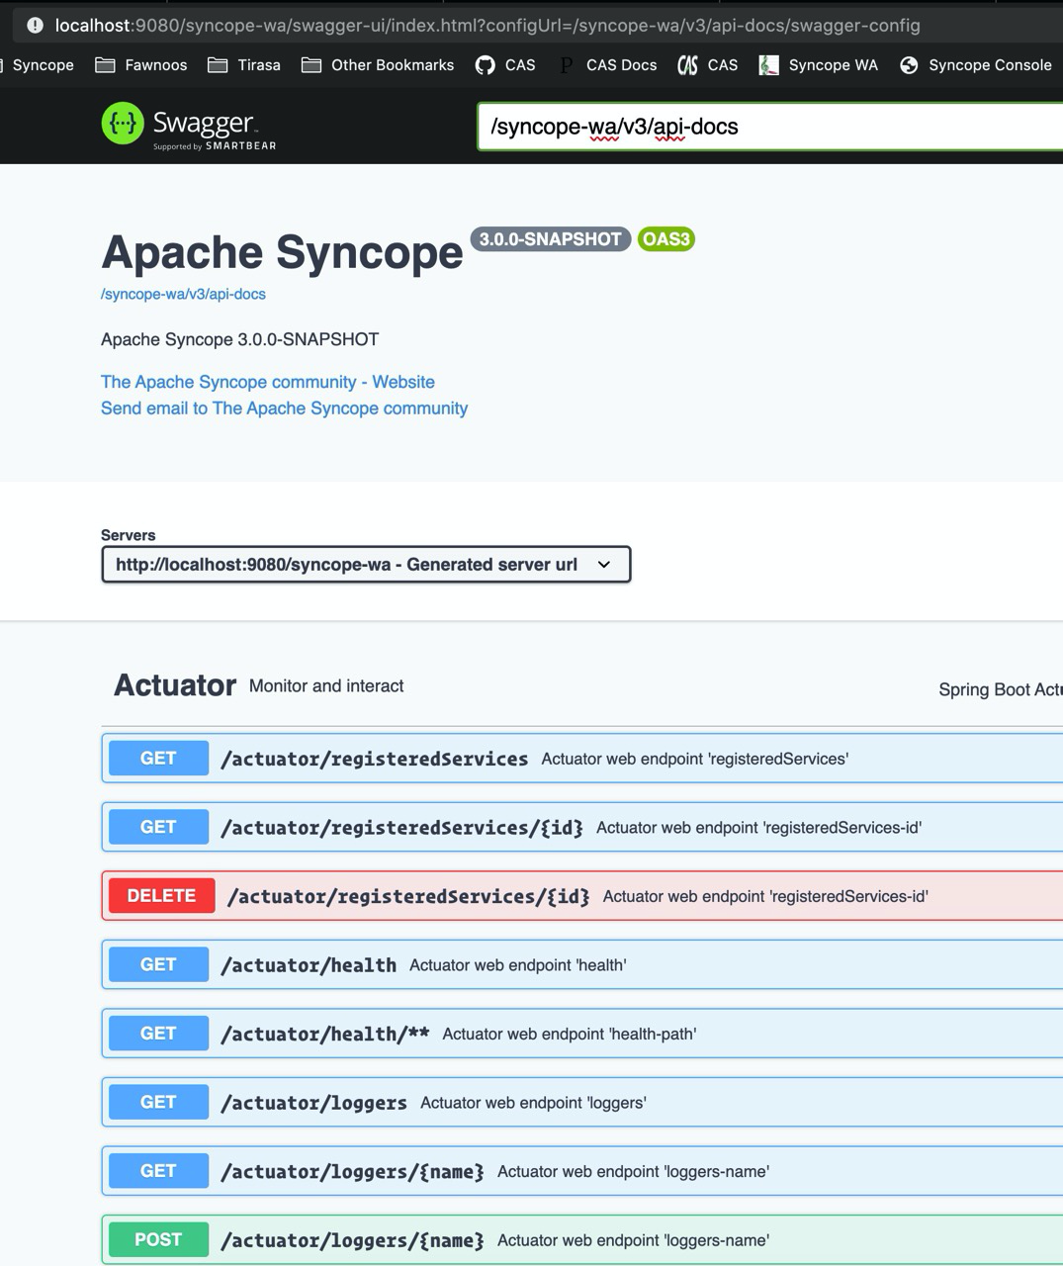Collapse the Actuator section header
The width and height of the screenshot is (1063, 1266).
pyautogui.click(x=175, y=685)
